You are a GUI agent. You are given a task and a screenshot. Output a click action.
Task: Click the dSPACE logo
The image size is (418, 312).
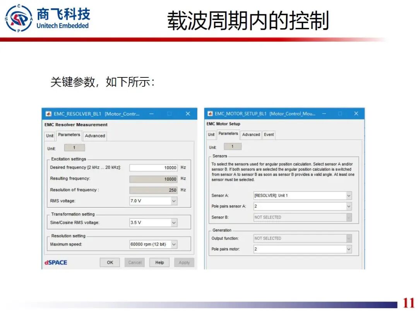pyautogui.click(x=55, y=262)
